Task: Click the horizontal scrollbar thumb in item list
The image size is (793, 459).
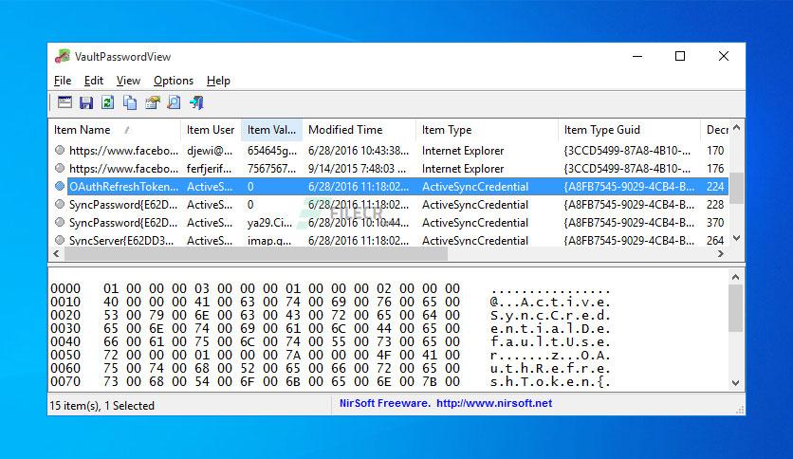Action: point(256,254)
